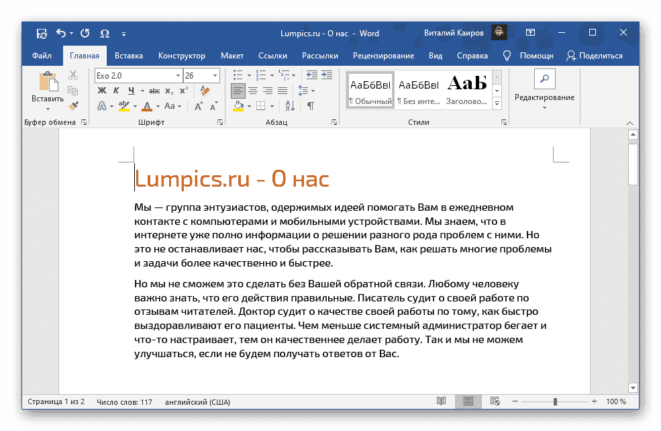Apply superscript formatting
This screenshot has width=661, height=431.
pos(183,90)
